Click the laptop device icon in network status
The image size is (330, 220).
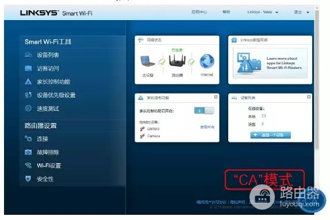point(147,61)
